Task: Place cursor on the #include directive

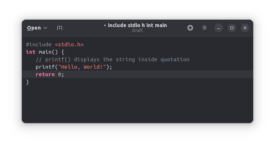Action: pos(38,44)
